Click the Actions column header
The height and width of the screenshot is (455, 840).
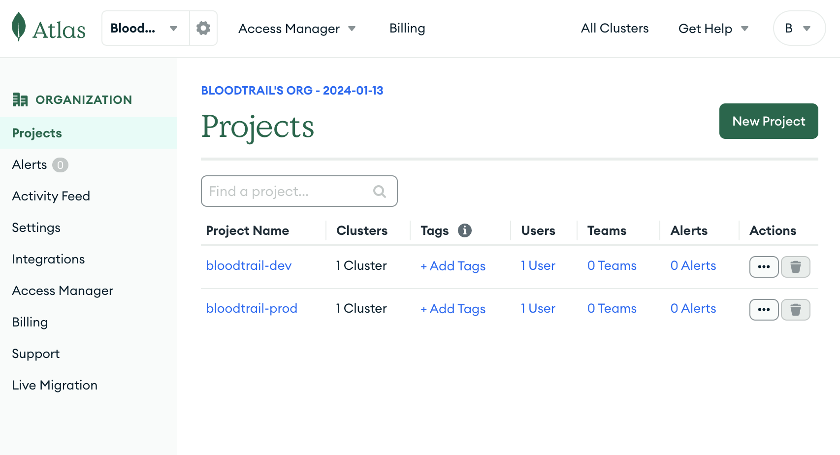(773, 230)
